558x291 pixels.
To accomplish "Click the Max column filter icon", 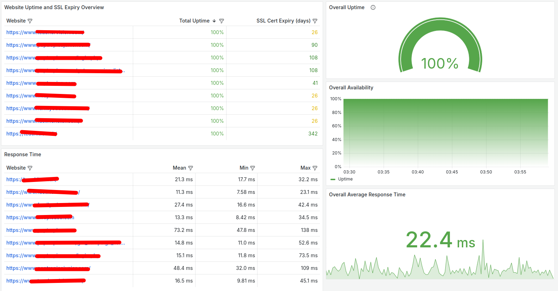I will 315,168.
